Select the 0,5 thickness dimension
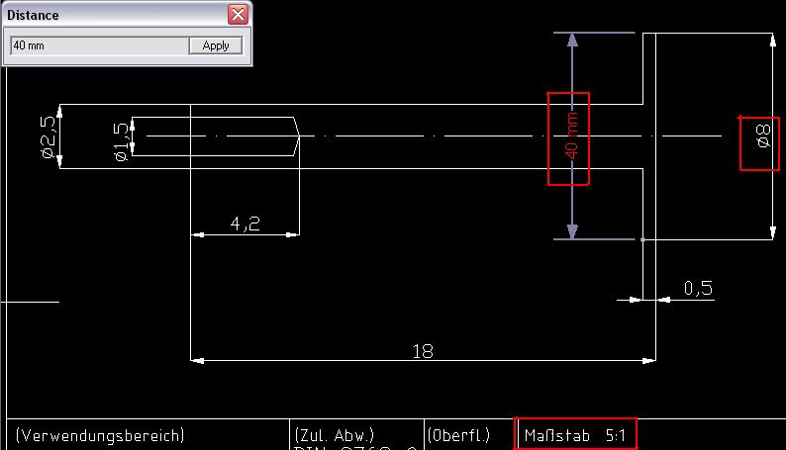Screen dimensions: 786x450 [x=698, y=288]
